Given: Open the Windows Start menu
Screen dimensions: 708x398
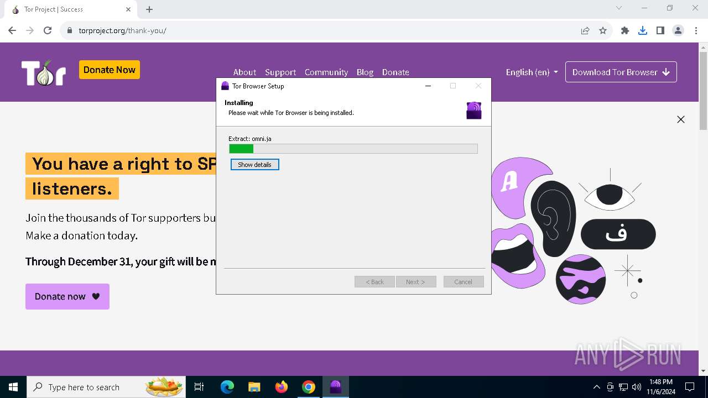Looking at the screenshot, I should point(13,387).
